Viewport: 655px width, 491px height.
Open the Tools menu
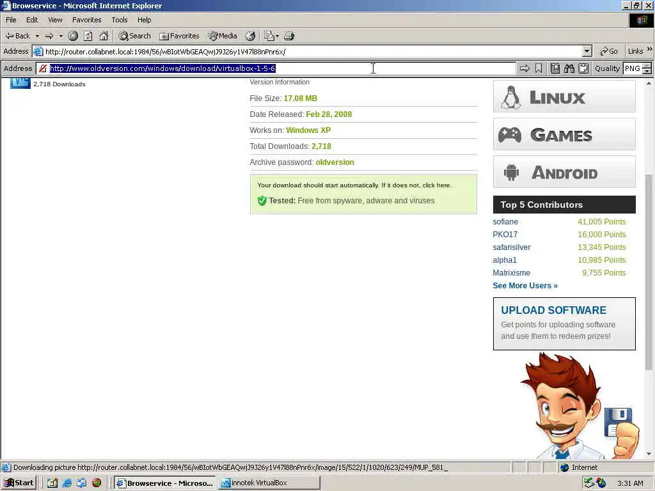(x=120, y=20)
